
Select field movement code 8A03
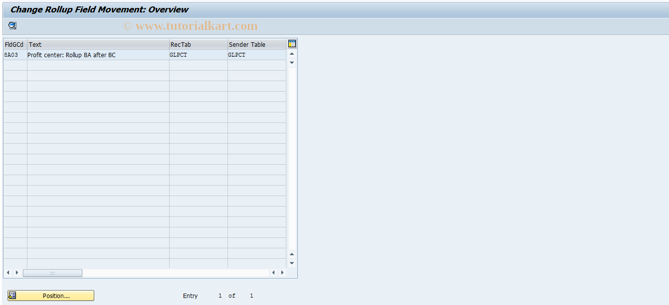click(x=11, y=55)
